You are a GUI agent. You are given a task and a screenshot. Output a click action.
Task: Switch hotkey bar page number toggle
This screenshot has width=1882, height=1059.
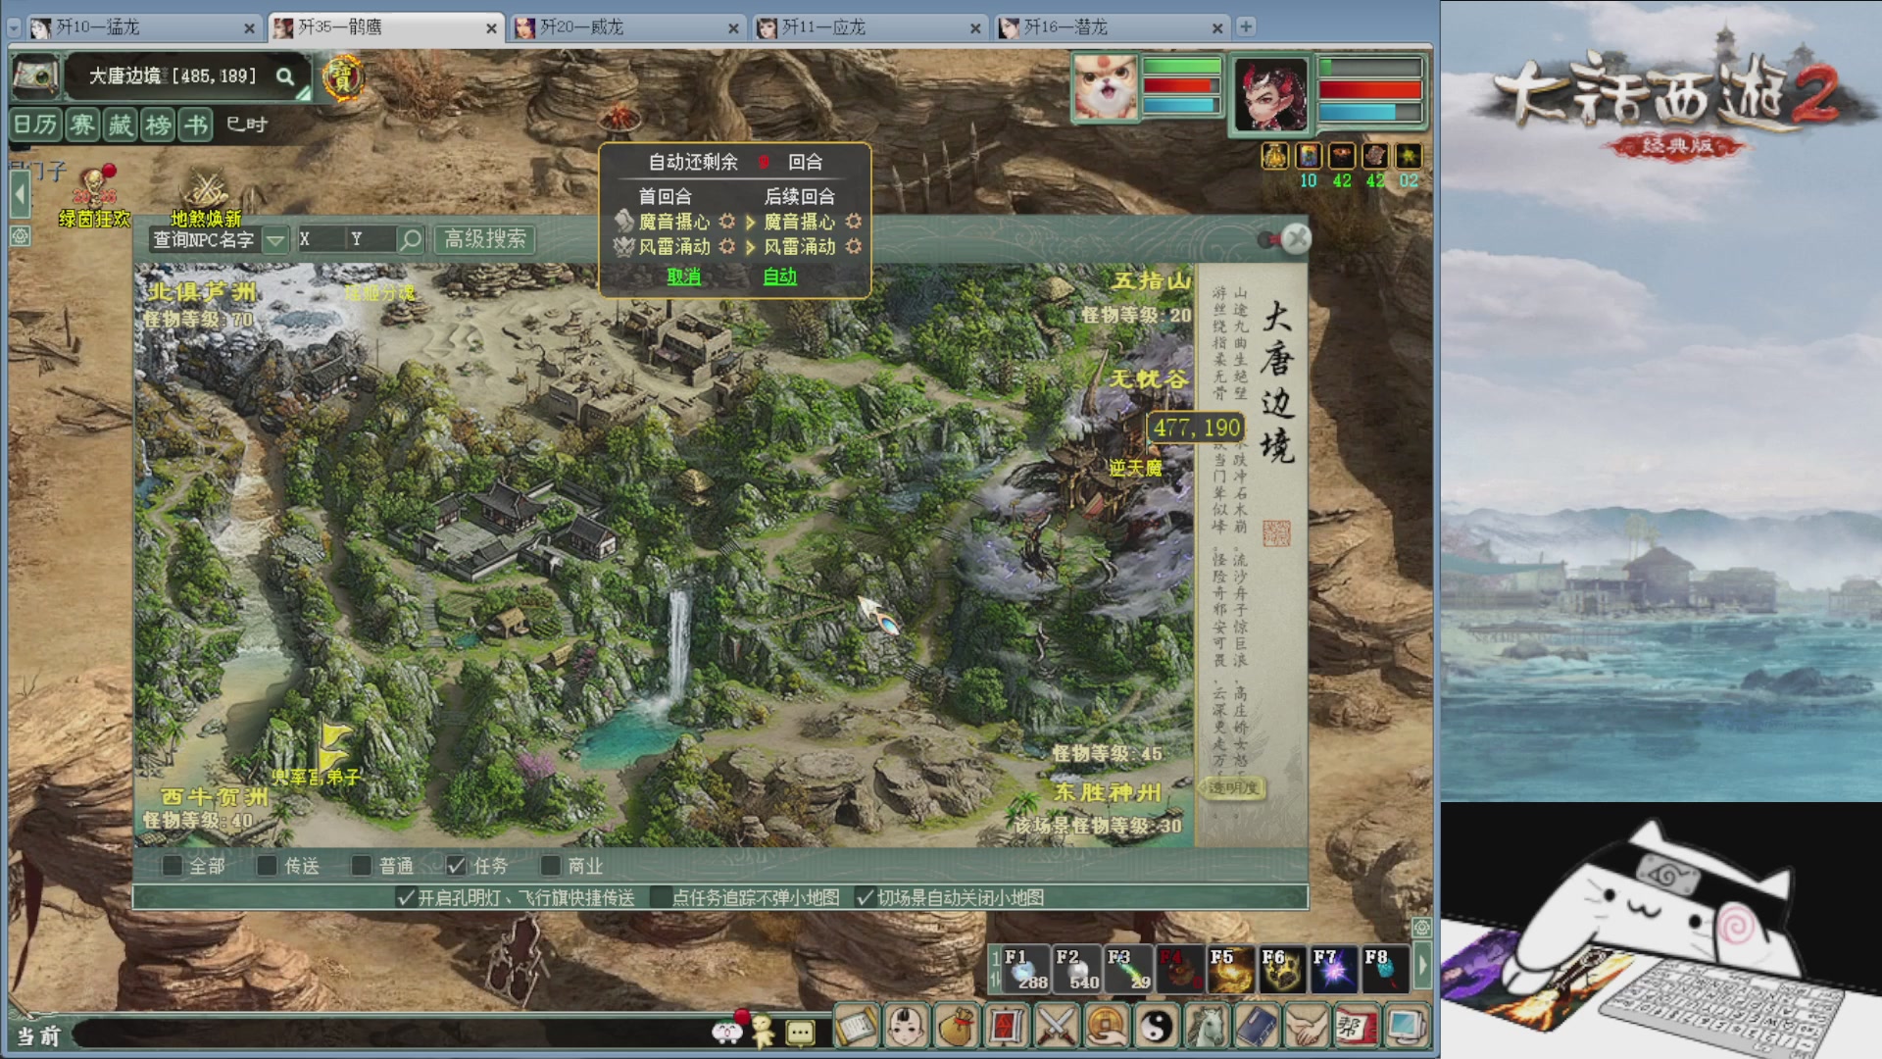(995, 969)
